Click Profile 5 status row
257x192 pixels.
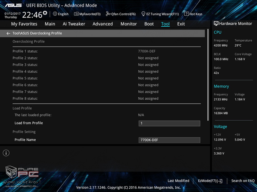[107, 78]
